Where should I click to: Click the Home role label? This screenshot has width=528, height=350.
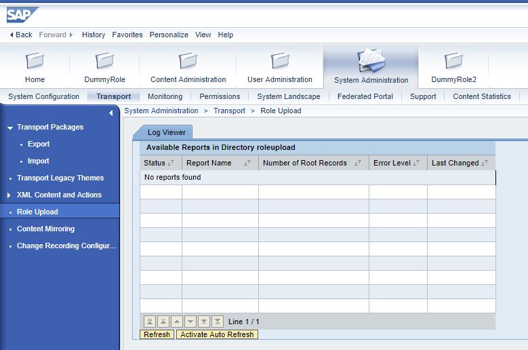point(35,79)
